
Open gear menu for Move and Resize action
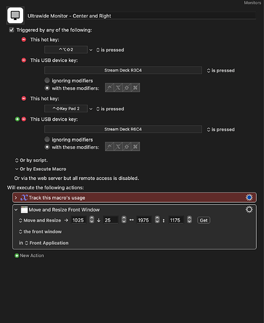tap(249, 209)
